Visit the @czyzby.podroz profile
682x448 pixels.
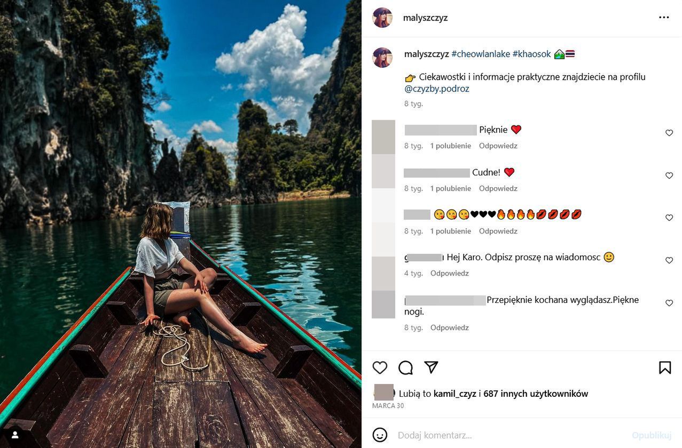(x=437, y=89)
